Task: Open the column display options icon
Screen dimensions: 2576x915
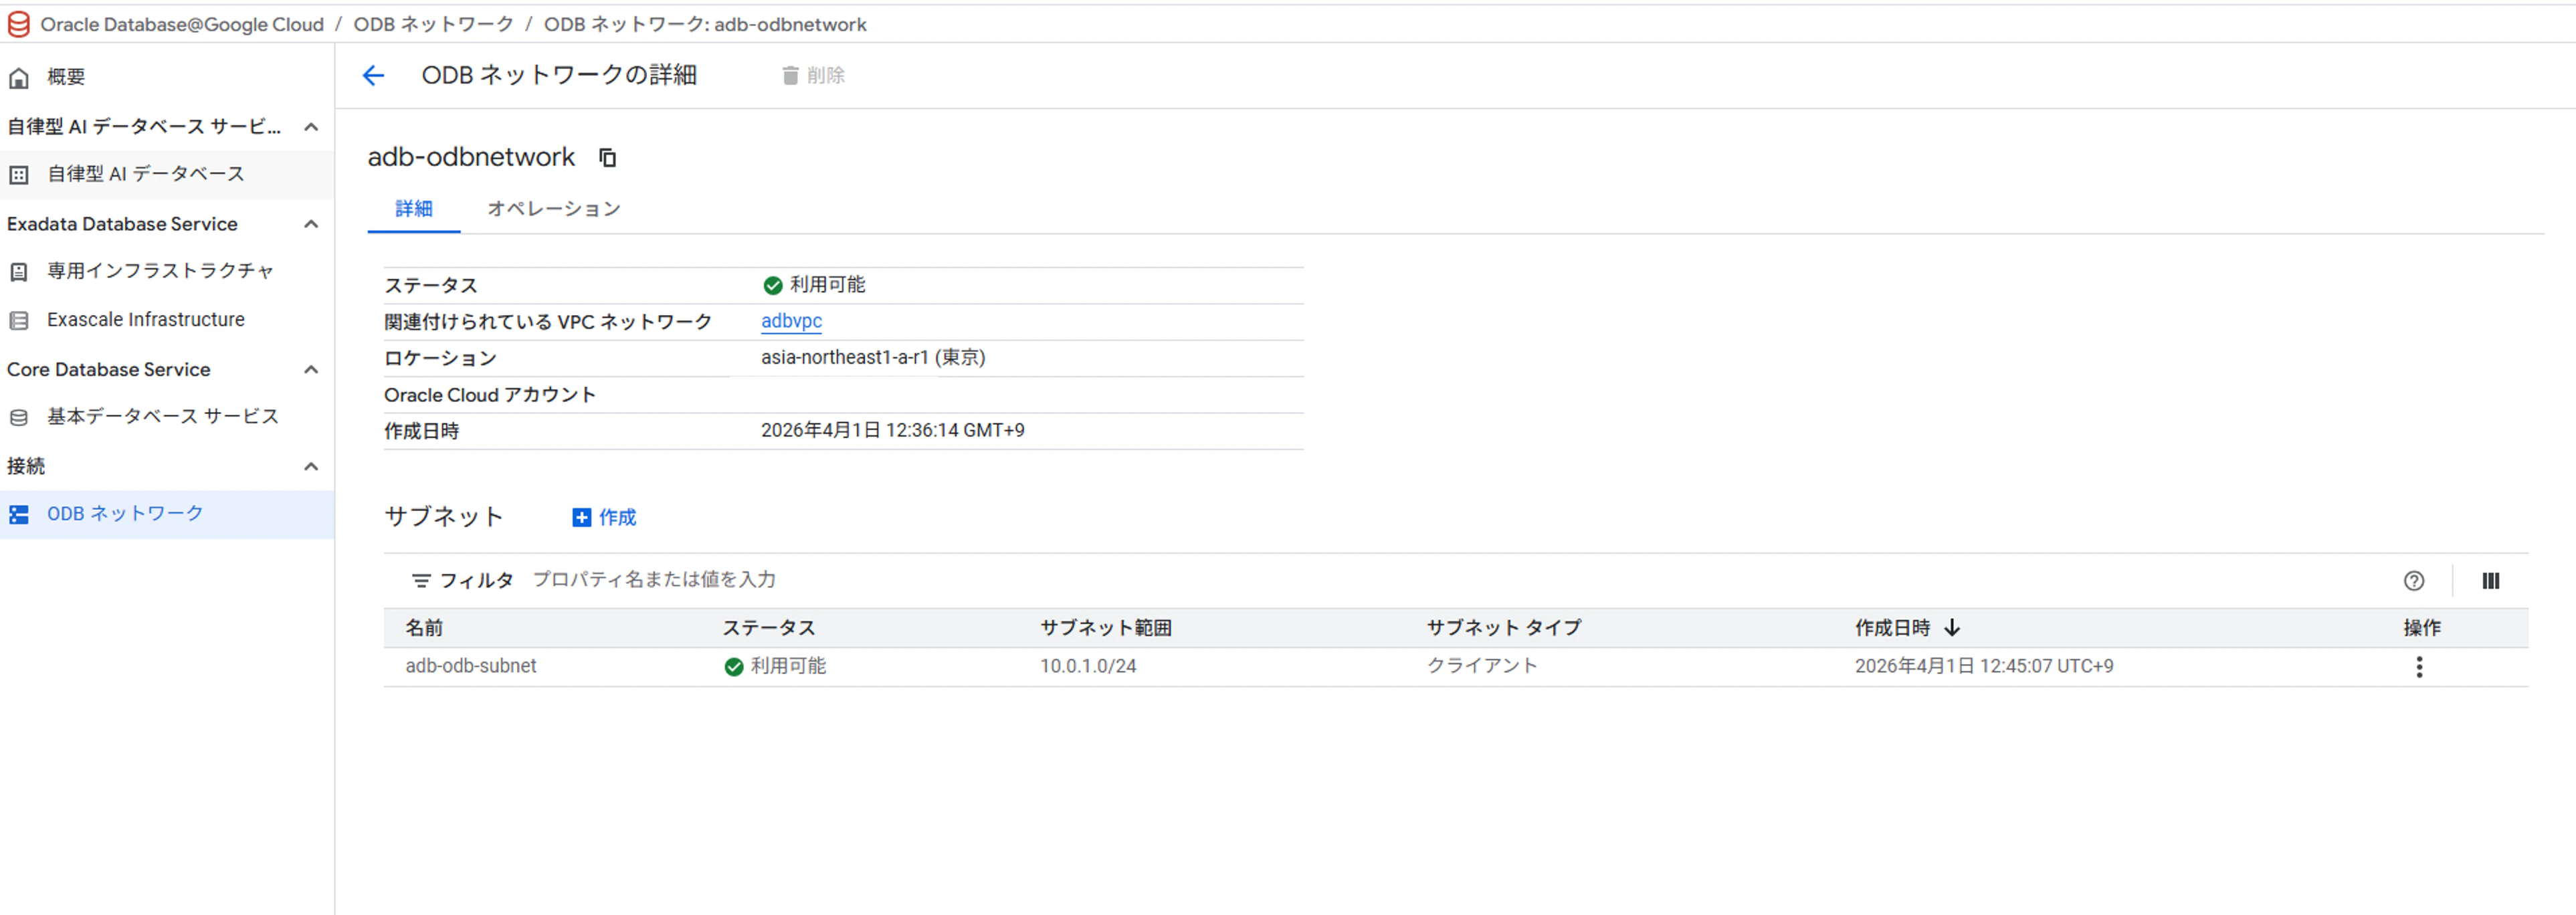Action: (2491, 580)
